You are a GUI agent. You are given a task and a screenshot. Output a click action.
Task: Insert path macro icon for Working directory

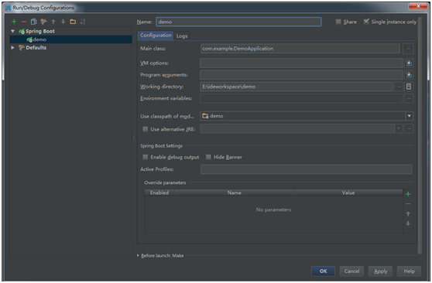click(409, 87)
